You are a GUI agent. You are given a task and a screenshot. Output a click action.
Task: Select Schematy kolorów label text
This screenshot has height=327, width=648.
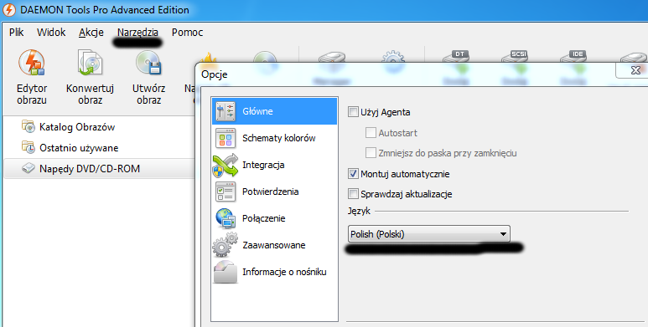[279, 138]
